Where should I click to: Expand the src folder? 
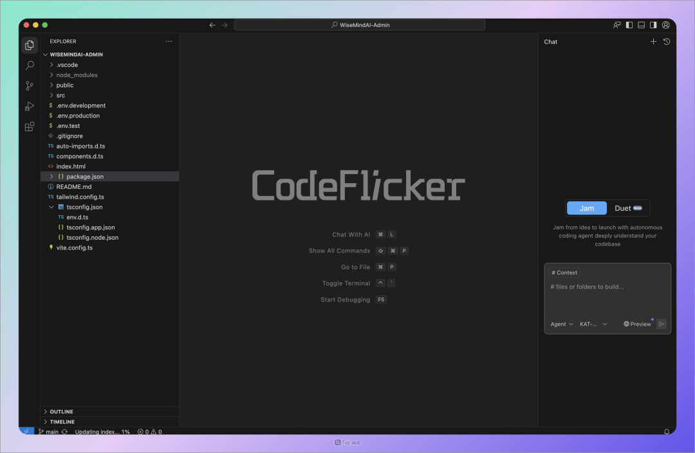(59, 95)
